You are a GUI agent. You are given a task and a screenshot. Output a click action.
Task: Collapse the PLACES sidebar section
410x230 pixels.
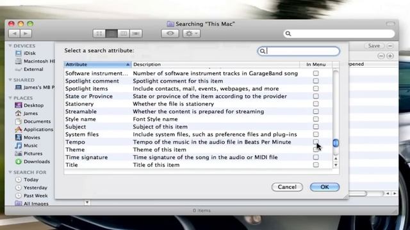10,98
